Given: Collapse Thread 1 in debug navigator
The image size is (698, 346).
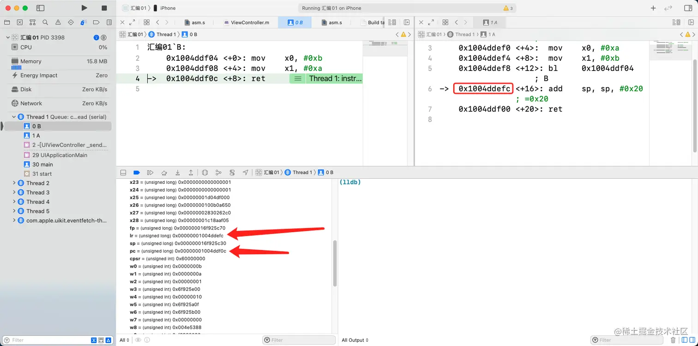Looking at the screenshot, I should coord(14,117).
